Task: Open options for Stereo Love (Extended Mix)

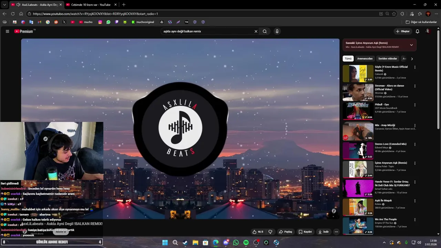Action: tap(415, 144)
